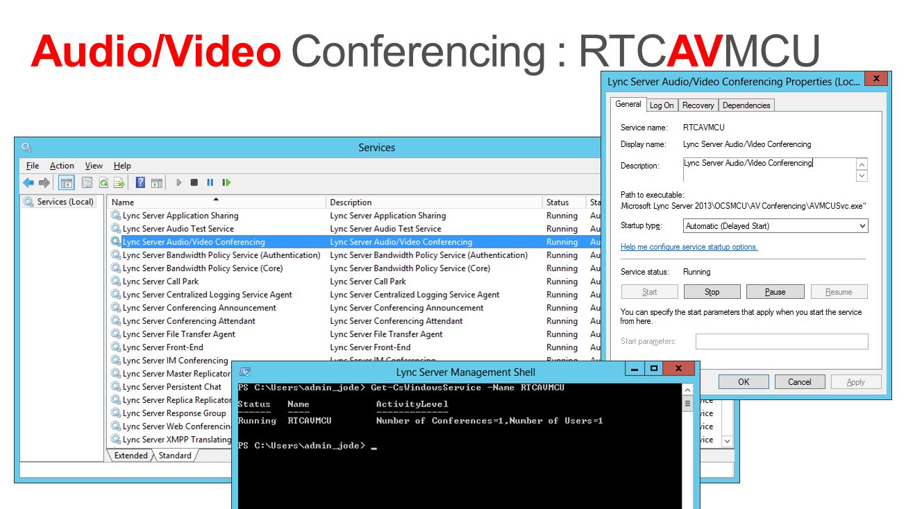Click the Description column header
This screenshot has width=906, height=509.
434,202
